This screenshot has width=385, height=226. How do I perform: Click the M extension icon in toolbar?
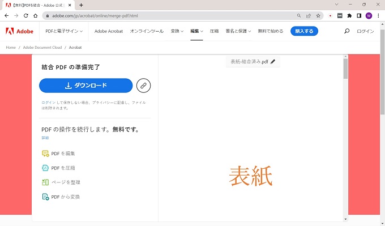[x=340, y=16]
